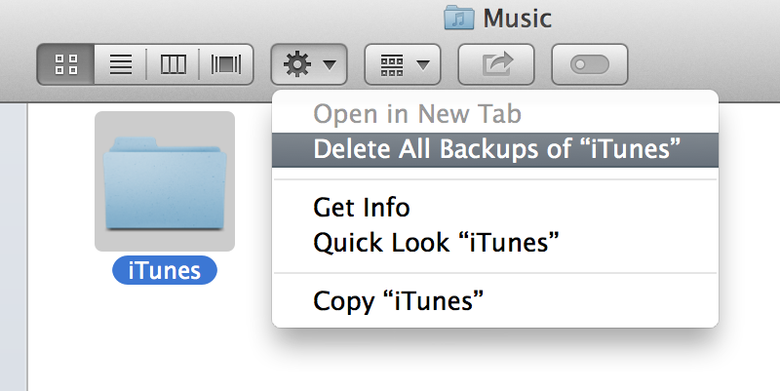Click the arrange grid icon
Screen dimensions: 780x391
[x=392, y=65]
